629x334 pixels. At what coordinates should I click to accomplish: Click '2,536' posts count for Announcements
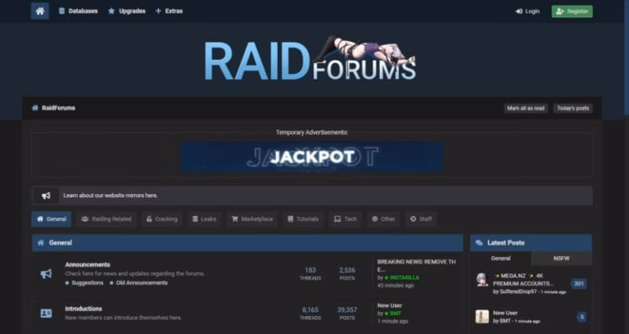pos(347,270)
